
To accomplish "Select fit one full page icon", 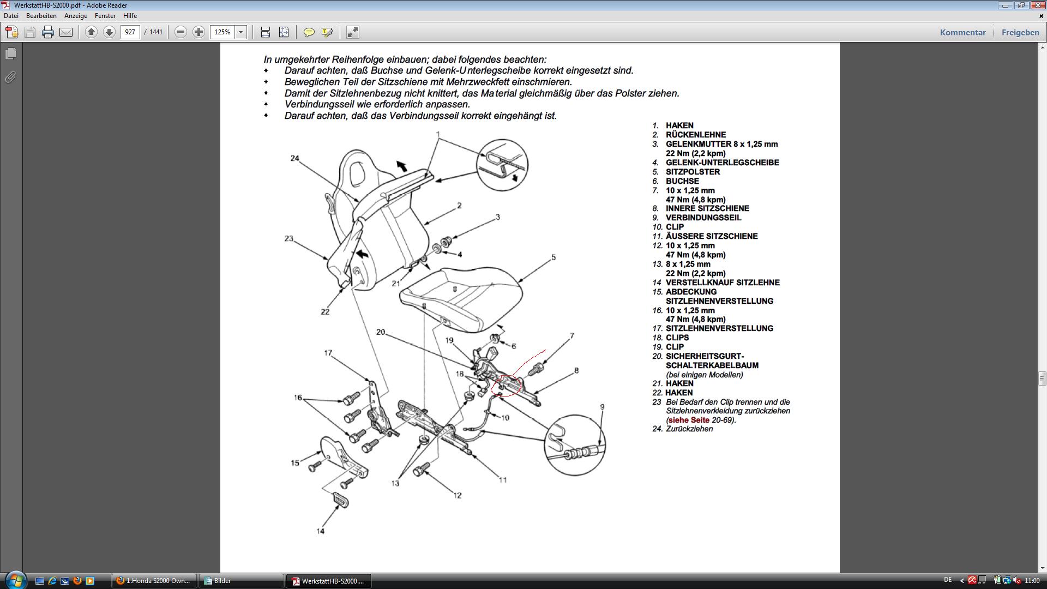I will pyautogui.click(x=284, y=32).
